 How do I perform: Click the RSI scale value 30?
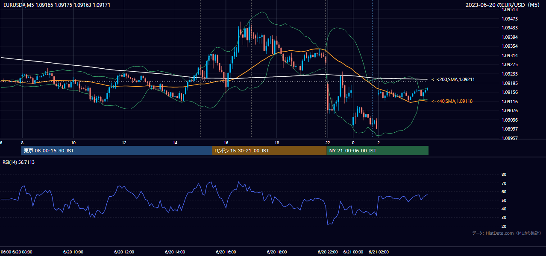coord(504,217)
